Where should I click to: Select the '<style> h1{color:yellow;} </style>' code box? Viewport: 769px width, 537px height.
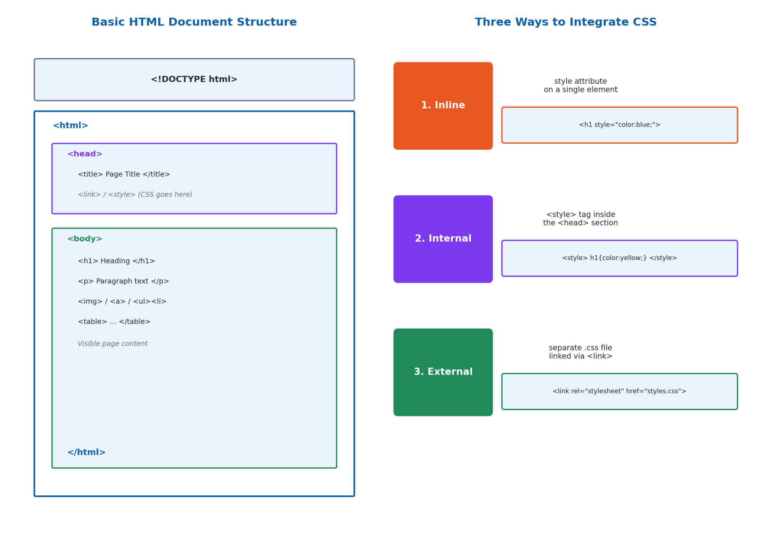coord(620,258)
